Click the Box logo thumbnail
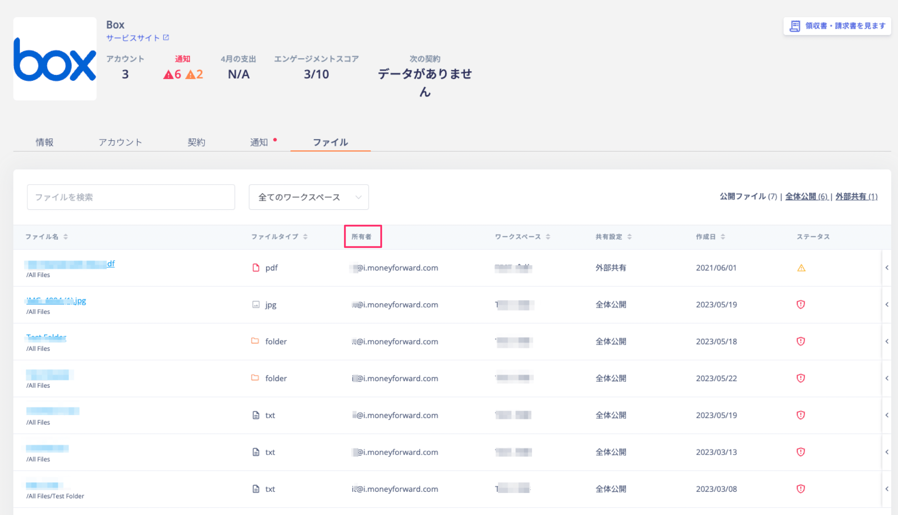Image resolution: width=898 pixels, height=515 pixels. click(x=55, y=59)
